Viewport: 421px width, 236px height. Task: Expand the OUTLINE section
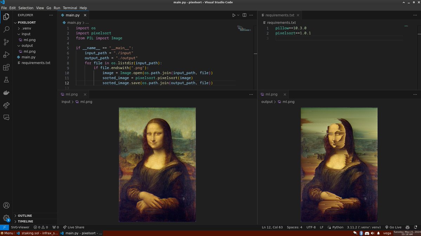click(25, 216)
